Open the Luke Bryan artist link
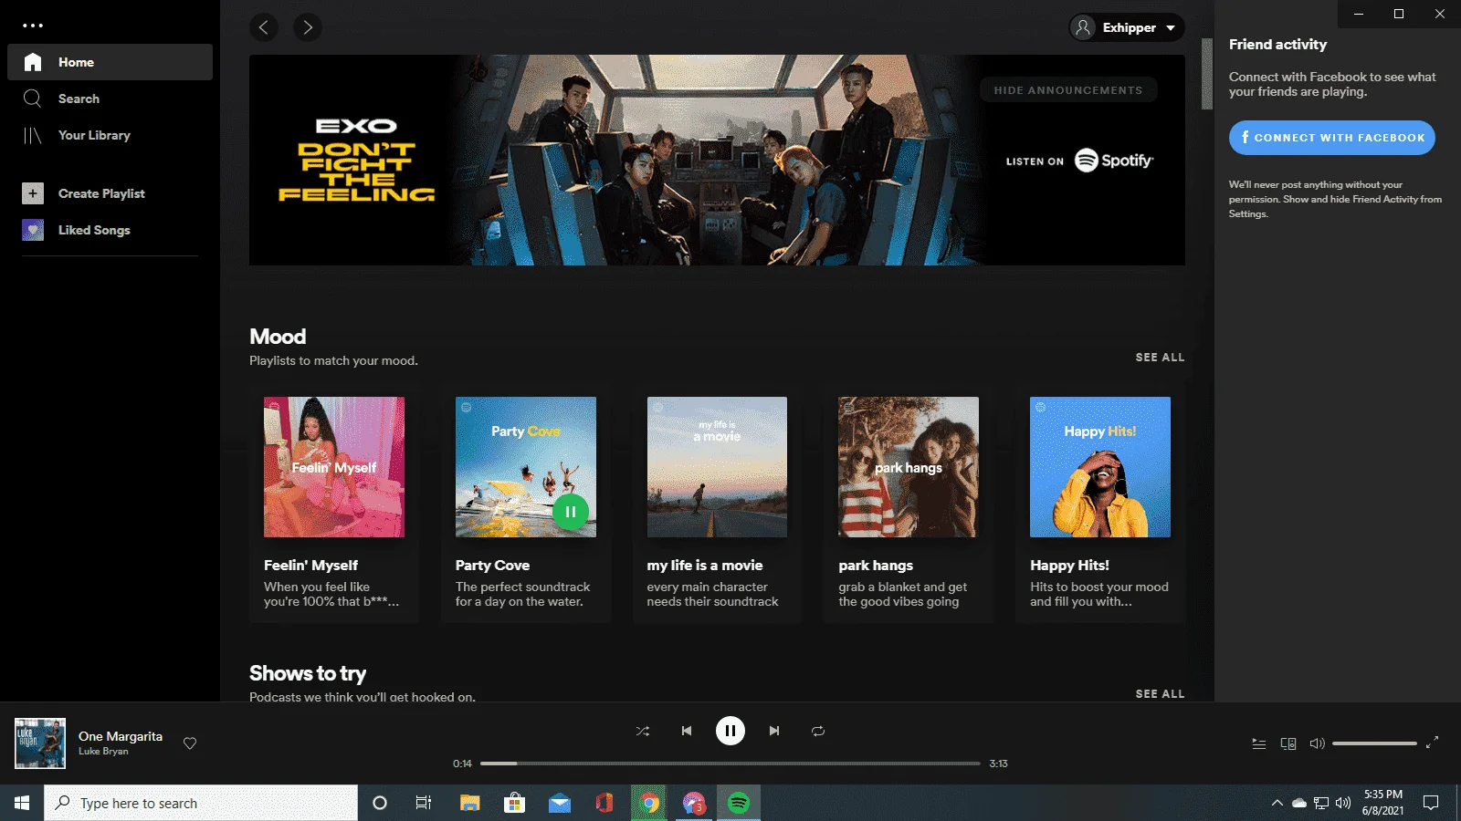The height and width of the screenshot is (821, 1461). 103,752
